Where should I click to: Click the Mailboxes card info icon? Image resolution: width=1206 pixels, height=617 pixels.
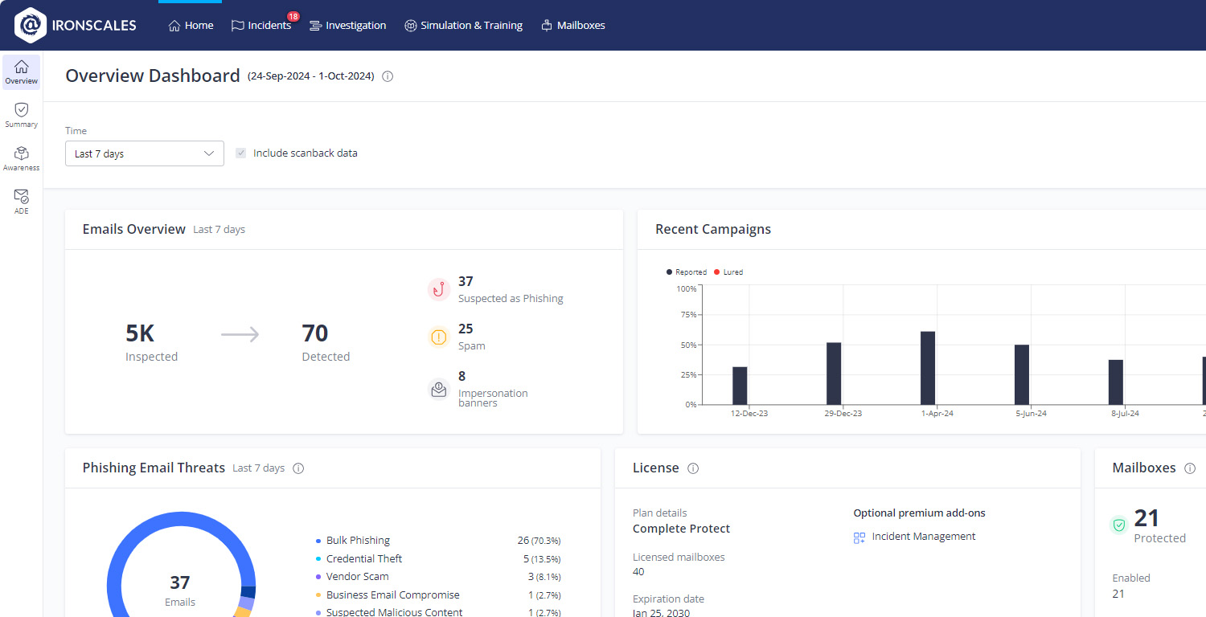pos(1190,468)
